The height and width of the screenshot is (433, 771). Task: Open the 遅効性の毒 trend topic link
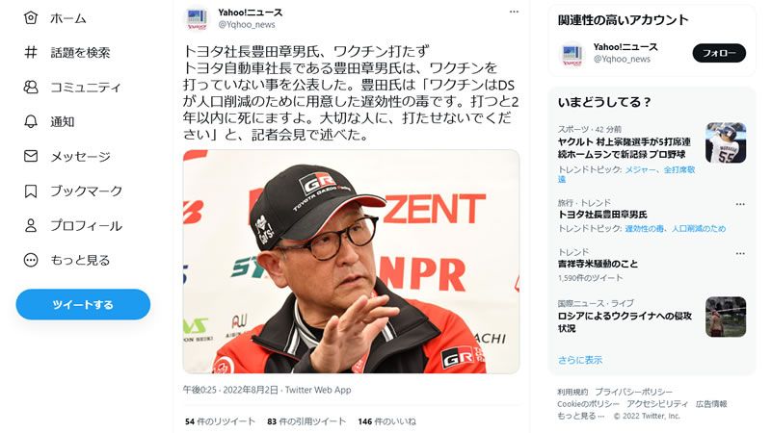coord(644,228)
